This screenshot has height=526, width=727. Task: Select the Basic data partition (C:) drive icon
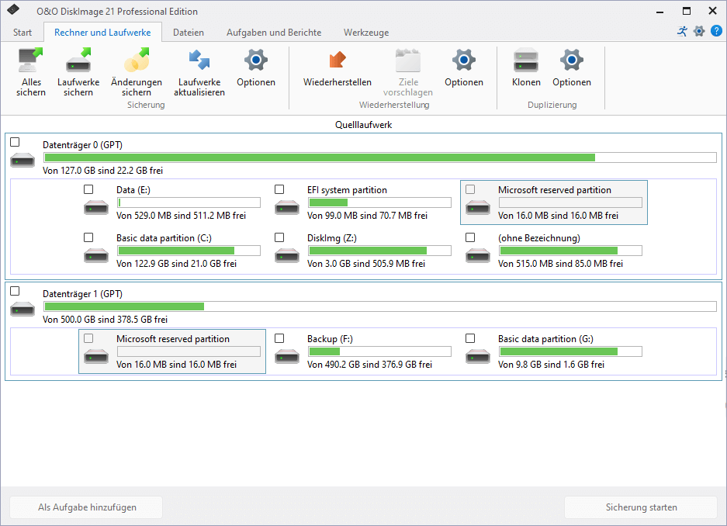pyautogui.click(x=96, y=255)
